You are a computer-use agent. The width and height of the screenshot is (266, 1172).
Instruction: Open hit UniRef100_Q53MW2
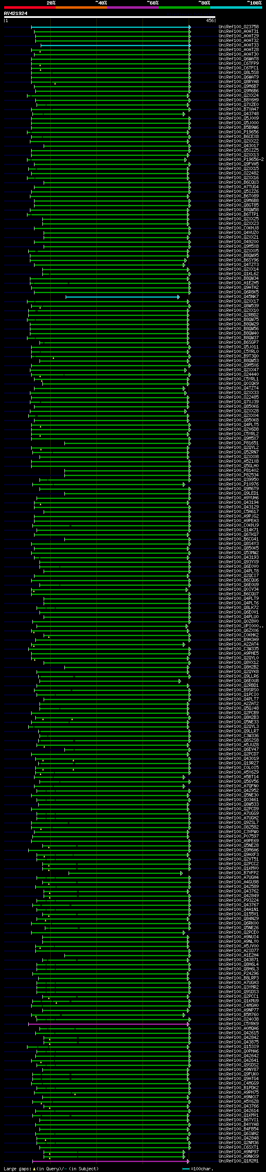(x=239, y=553)
